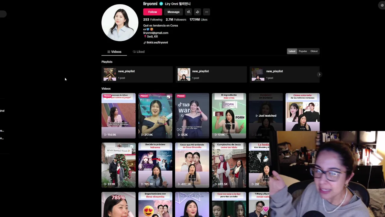The height and width of the screenshot is (217, 385).
Task: Open the 'Cumpleaños de Jesús como los idols' video
Action: pos(229,165)
